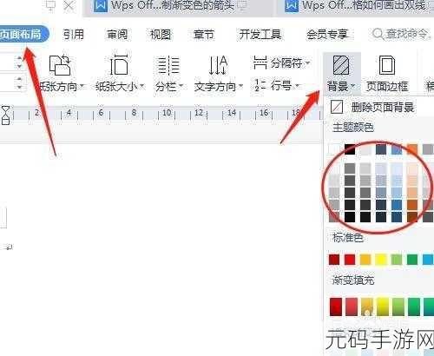The image size is (434, 356).
Task: Open the 章节 ribbon tab
Action: pyautogui.click(x=204, y=35)
